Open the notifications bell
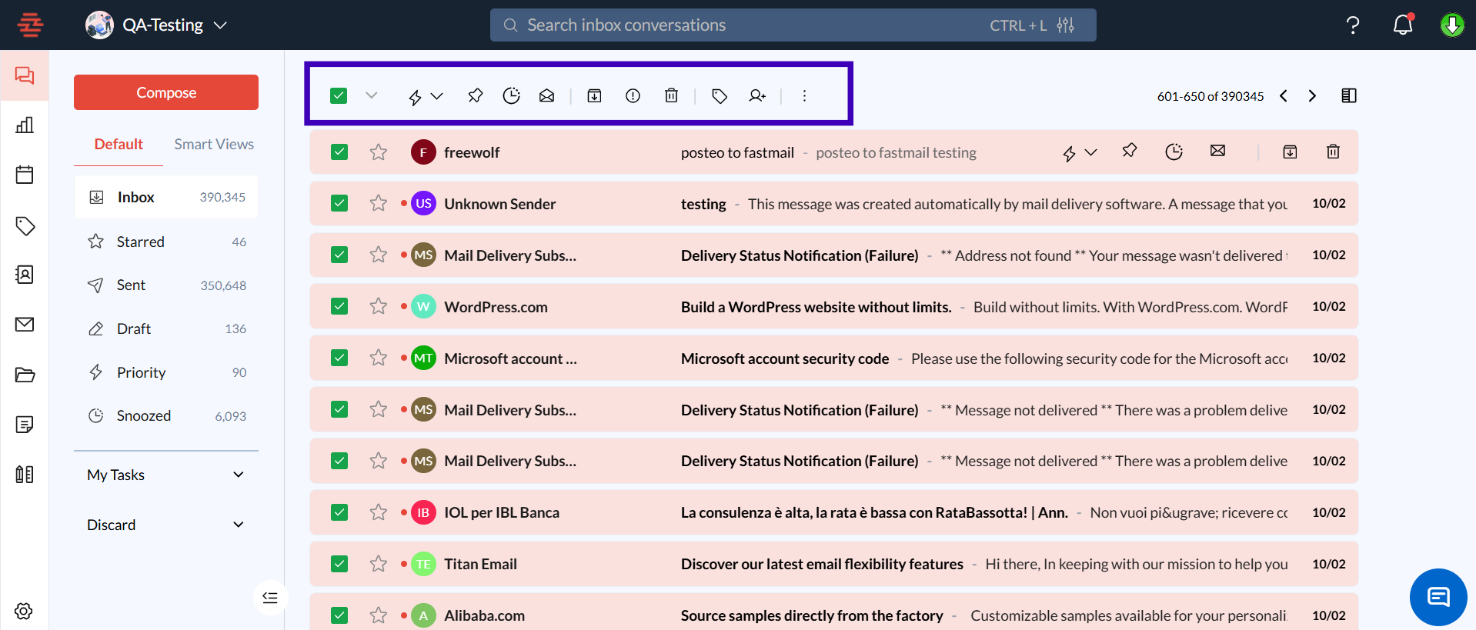The width and height of the screenshot is (1476, 630). tap(1403, 25)
